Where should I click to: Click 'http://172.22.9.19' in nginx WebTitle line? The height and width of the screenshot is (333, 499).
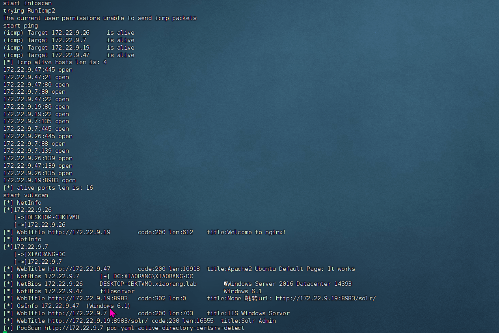pos(79,232)
